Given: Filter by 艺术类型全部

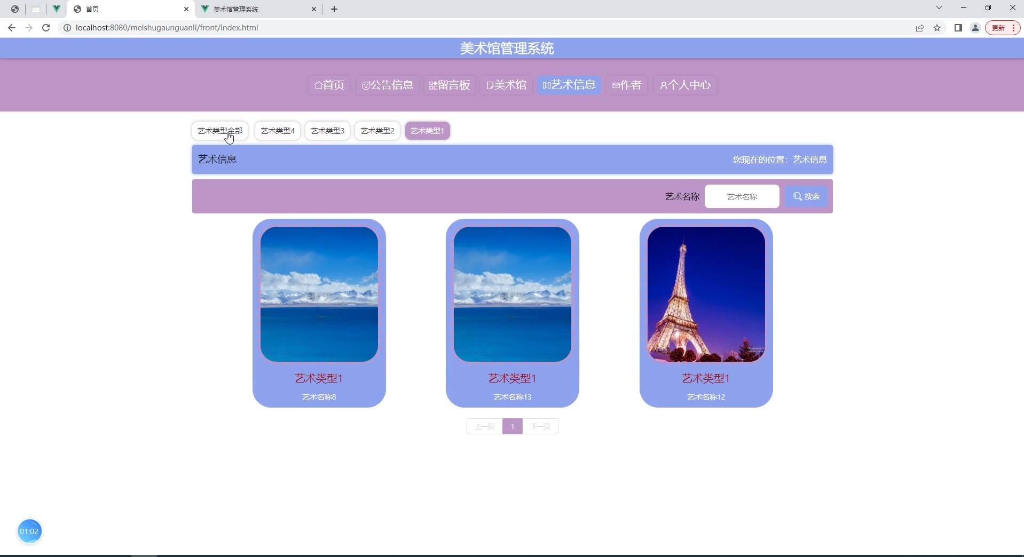Looking at the screenshot, I should tap(220, 131).
